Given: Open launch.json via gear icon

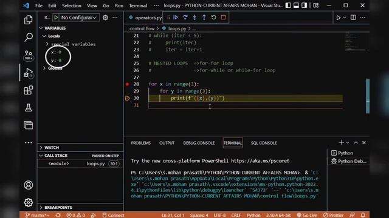Looking at the screenshot, I should coord(105,18).
